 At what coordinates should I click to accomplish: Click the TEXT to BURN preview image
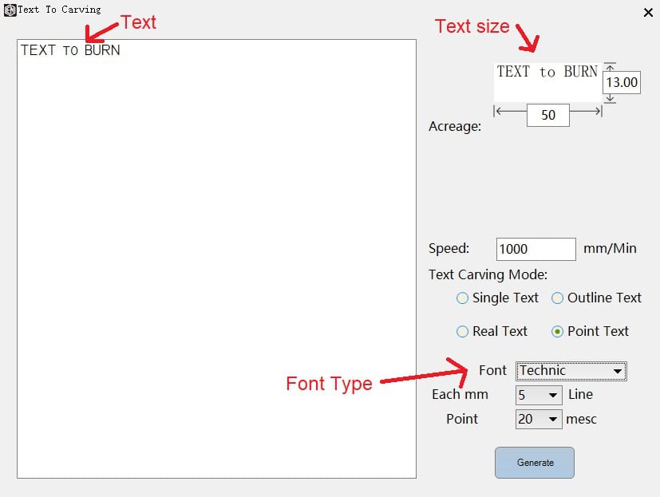click(x=547, y=82)
